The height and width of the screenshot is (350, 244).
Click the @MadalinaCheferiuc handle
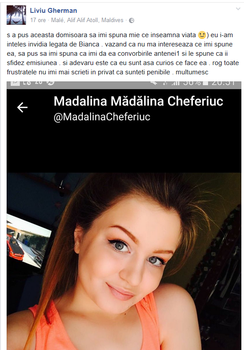[x=102, y=117]
